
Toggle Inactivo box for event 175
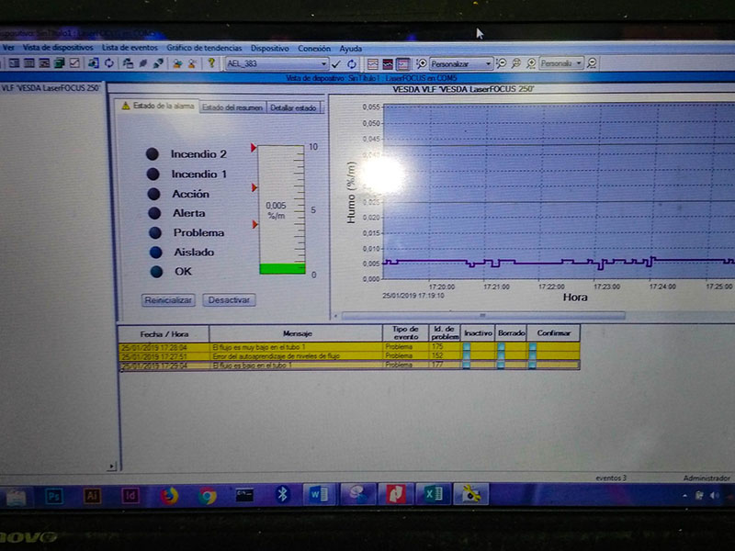click(x=467, y=348)
